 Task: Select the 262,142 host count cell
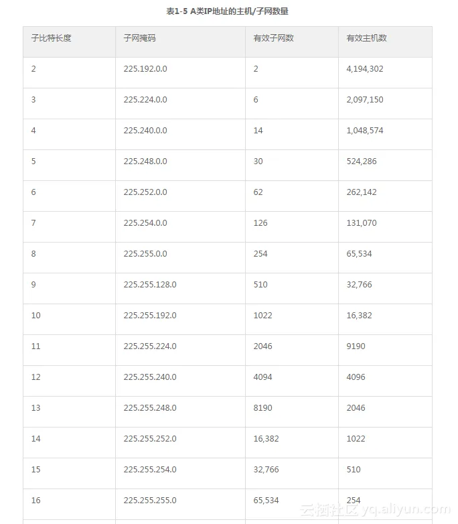(362, 192)
